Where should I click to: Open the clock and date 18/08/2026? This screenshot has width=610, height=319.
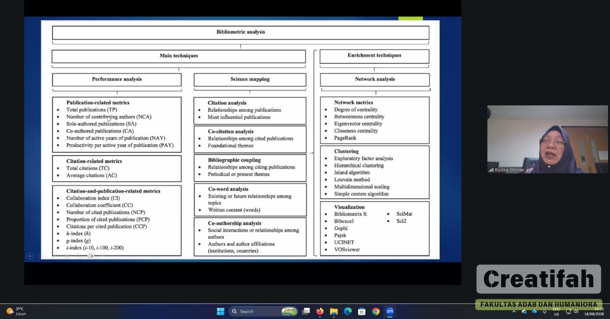[x=594, y=311]
